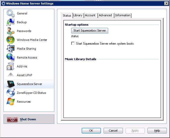Open General settings section
This screenshot has height=138, width=170.
[x=29, y=13]
